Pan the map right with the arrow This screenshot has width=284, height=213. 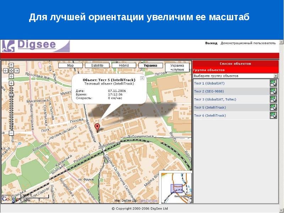17,71
